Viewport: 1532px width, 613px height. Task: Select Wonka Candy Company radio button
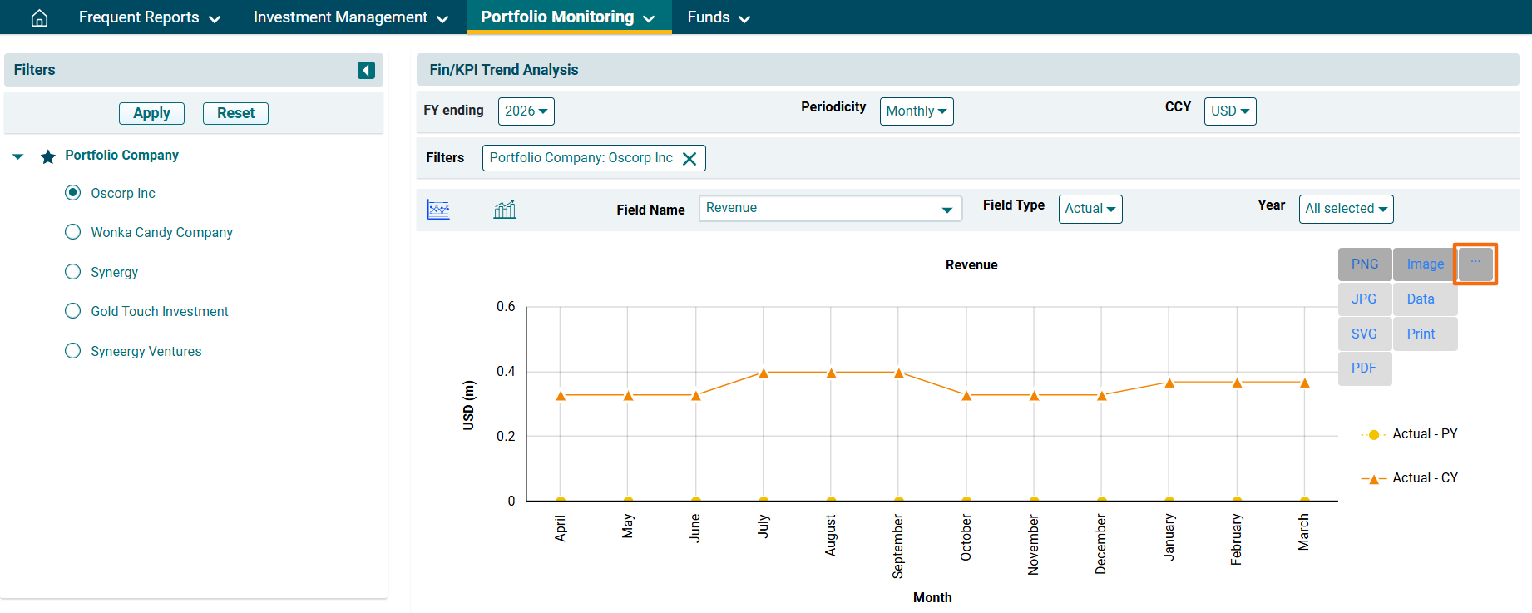(x=73, y=232)
